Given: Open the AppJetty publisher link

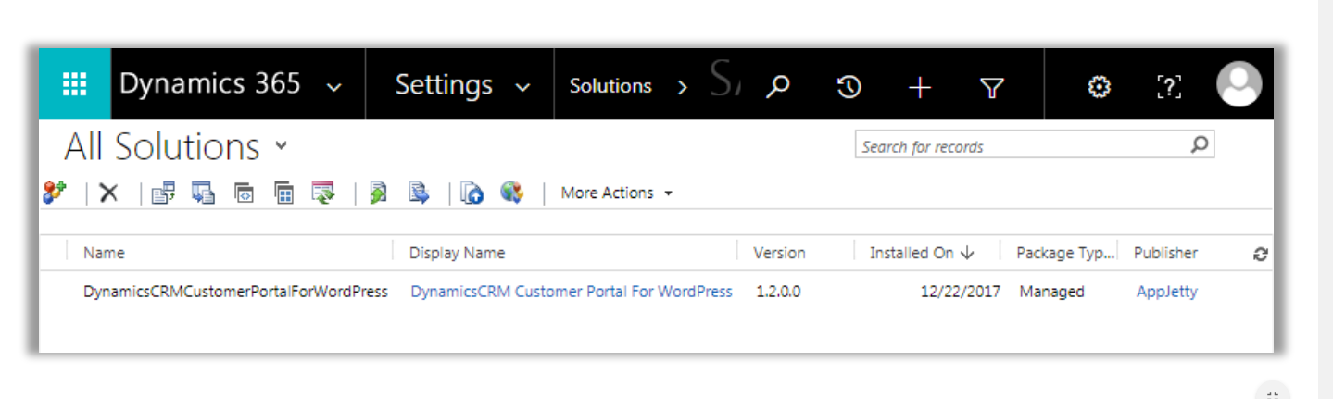Looking at the screenshot, I should [x=1167, y=292].
